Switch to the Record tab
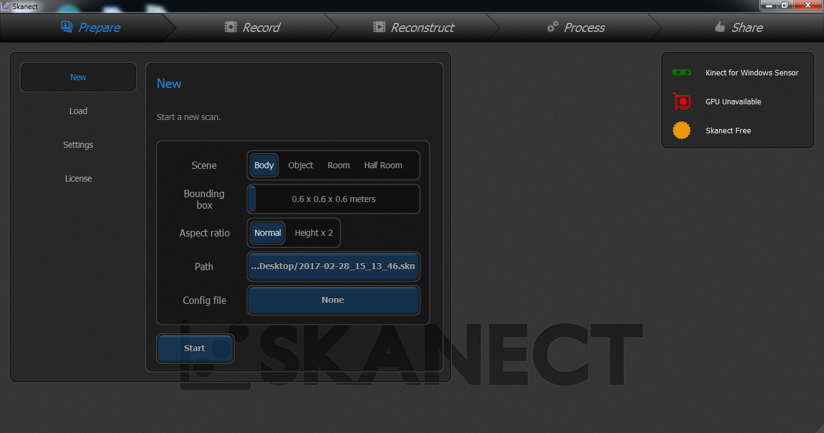Viewport: 824px width, 433px height. point(252,27)
